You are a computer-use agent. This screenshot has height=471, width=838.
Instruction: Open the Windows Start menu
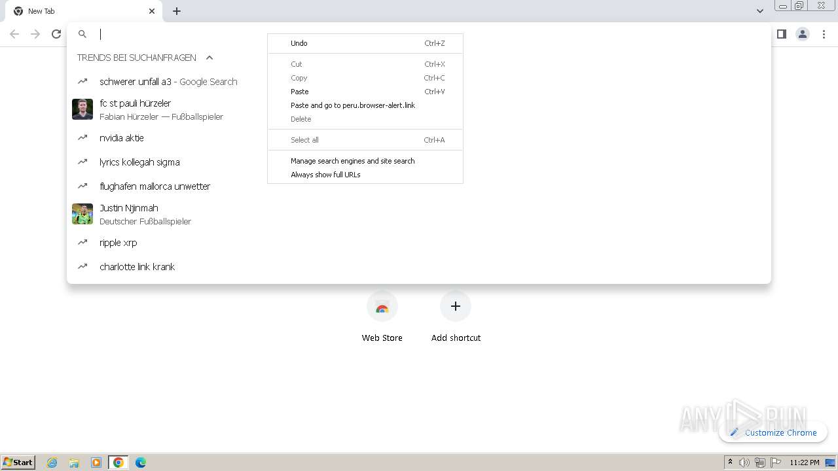pyautogui.click(x=18, y=462)
